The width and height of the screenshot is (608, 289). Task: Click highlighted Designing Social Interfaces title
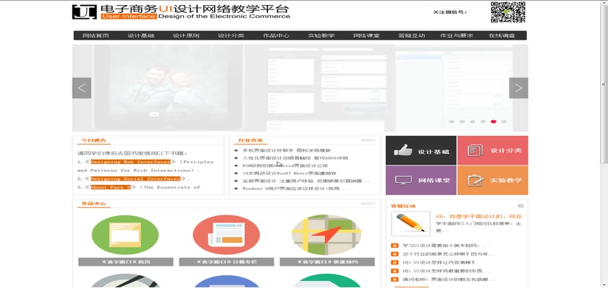coord(135,178)
